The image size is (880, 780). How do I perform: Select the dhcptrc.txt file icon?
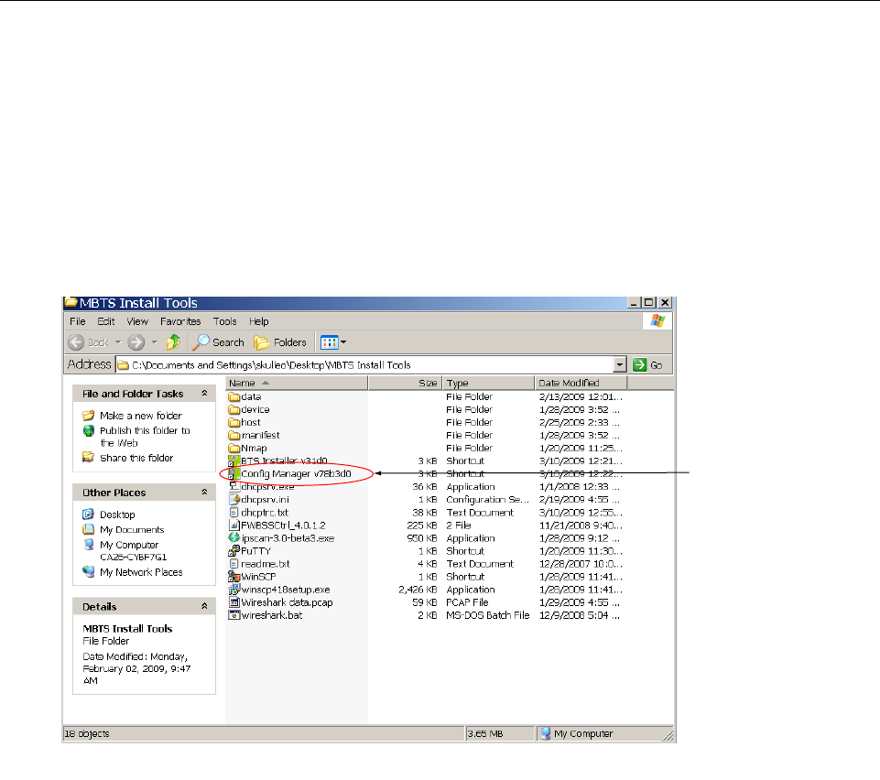[234, 513]
